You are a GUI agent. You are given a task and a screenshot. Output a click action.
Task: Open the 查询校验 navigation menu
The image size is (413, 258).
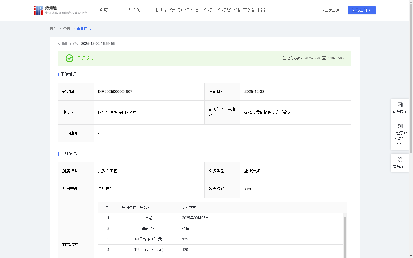[132, 10]
